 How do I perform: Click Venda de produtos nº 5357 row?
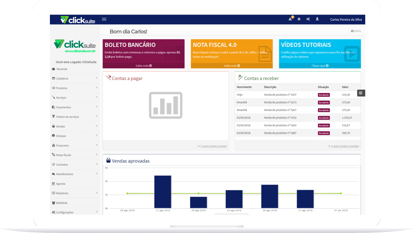[x=298, y=94]
